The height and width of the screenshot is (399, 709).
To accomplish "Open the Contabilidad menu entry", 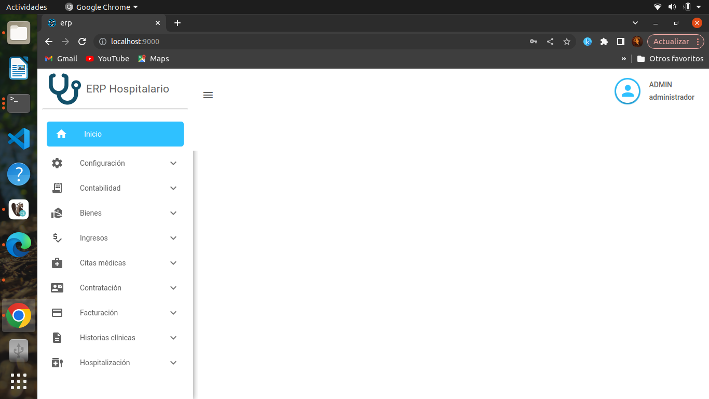I will 100,188.
